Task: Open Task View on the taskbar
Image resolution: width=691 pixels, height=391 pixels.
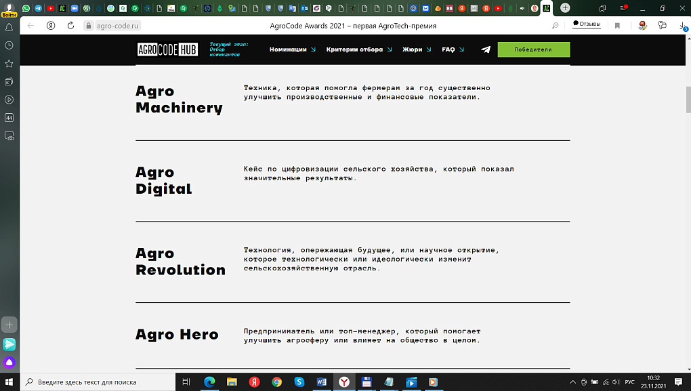Action: click(x=186, y=382)
